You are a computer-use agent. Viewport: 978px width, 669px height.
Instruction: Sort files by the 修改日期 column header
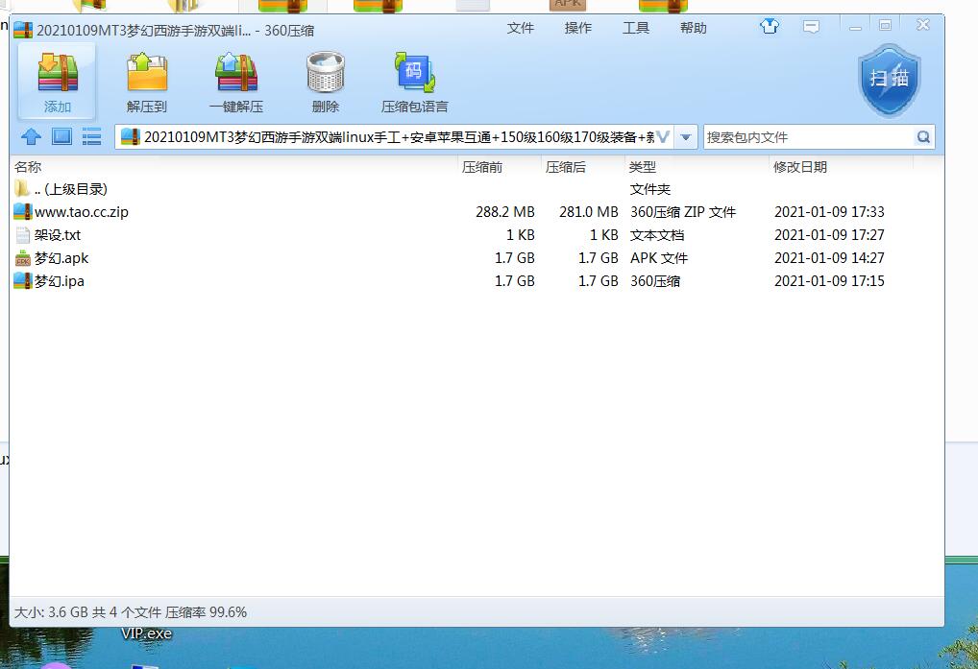(x=799, y=167)
